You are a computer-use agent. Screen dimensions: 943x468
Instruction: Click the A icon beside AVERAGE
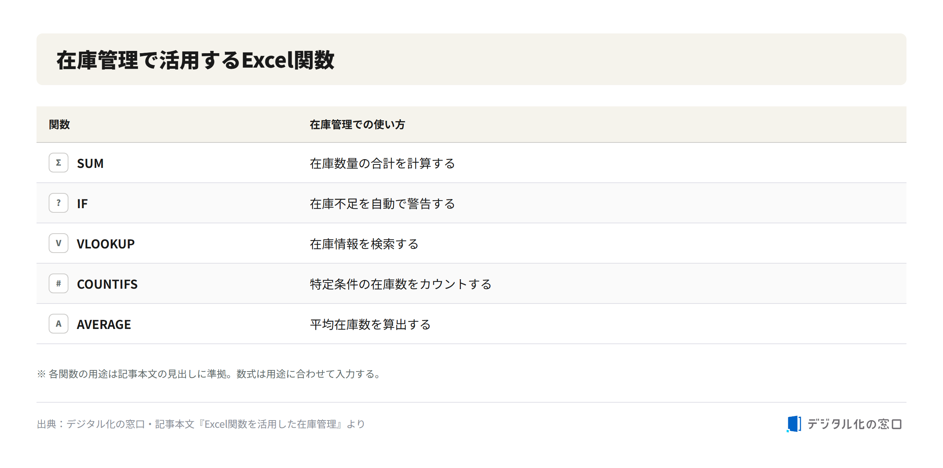tap(59, 324)
